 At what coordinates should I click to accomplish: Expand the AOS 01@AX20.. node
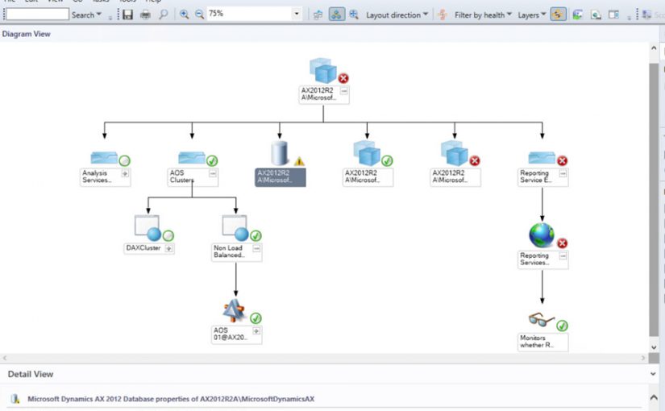[x=256, y=331]
